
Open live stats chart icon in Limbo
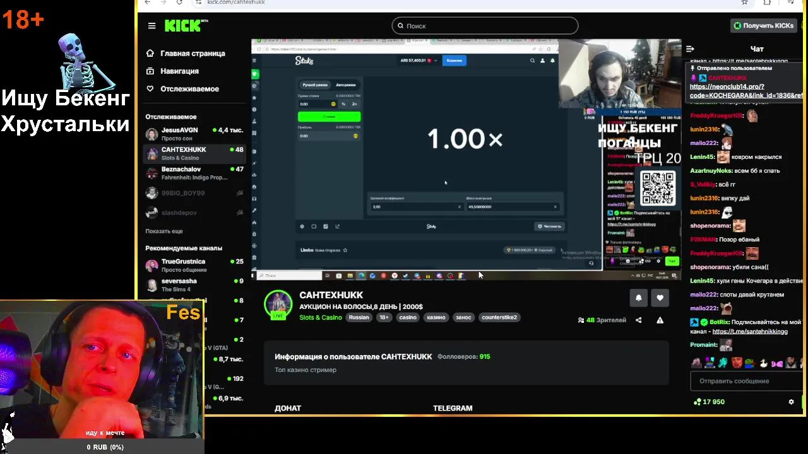[x=337, y=226]
